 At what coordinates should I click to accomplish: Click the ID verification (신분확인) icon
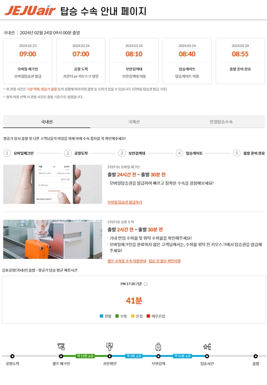pos(110,346)
